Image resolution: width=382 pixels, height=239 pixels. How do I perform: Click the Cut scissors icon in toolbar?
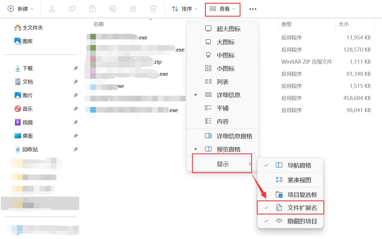[52, 9]
